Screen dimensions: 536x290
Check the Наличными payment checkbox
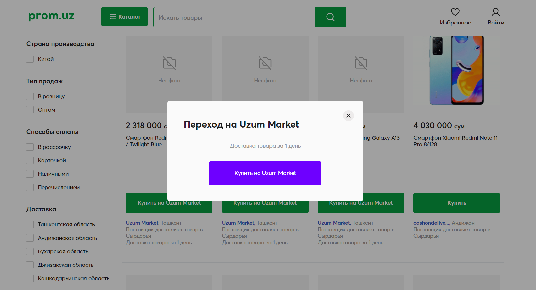pos(30,174)
